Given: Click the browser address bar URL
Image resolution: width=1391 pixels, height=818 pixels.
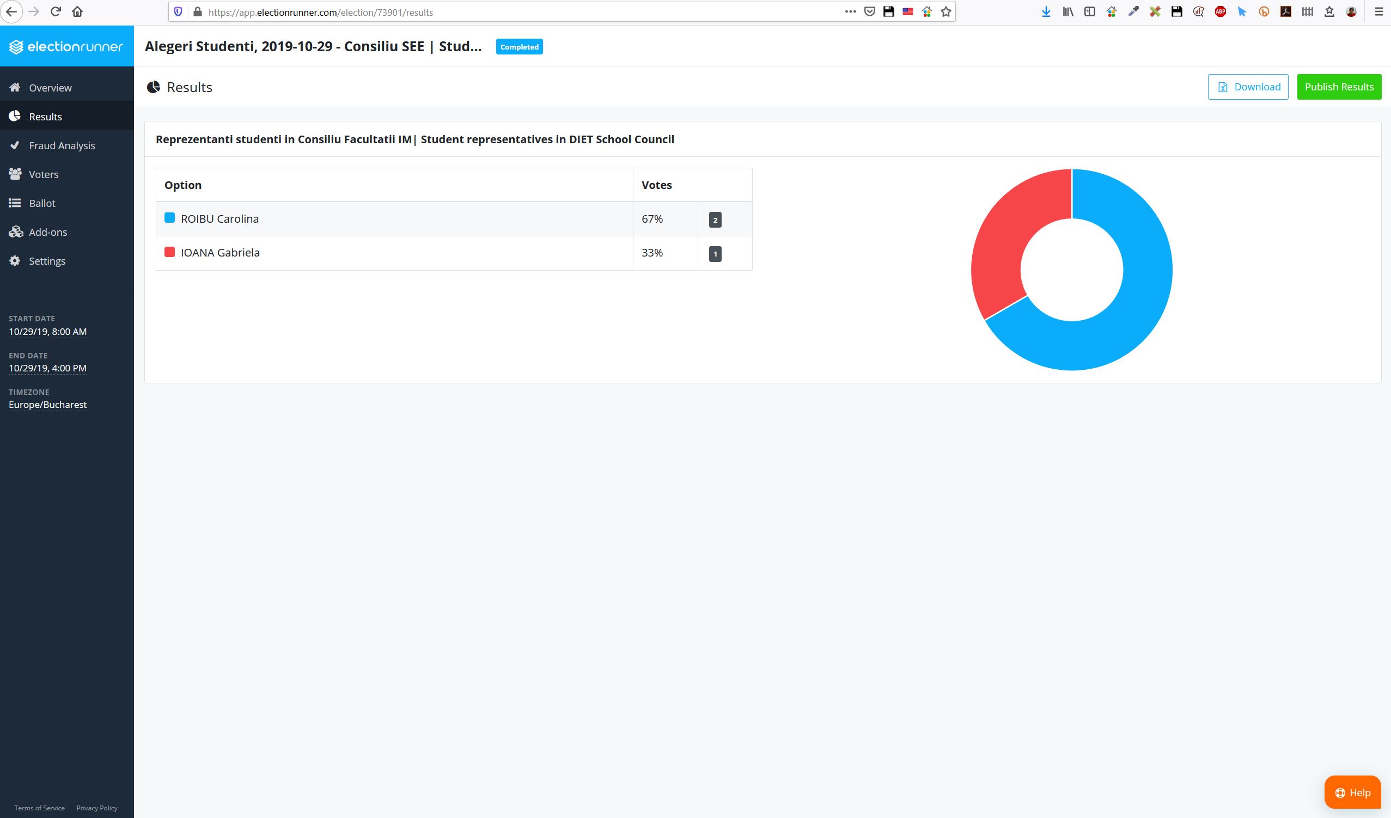Looking at the screenshot, I should [321, 12].
